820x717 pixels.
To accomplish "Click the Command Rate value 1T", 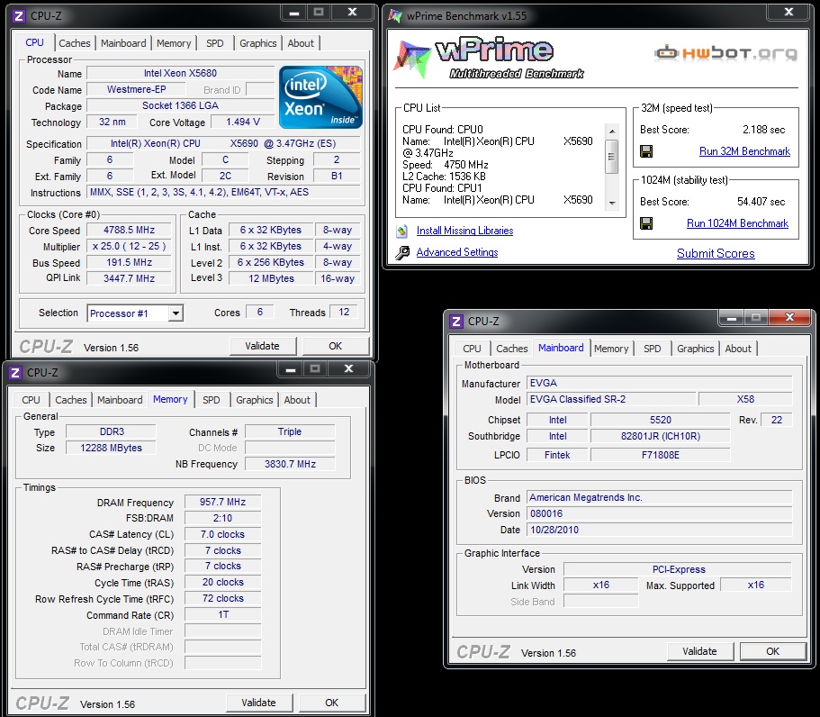I will click(x=223, y=614).
